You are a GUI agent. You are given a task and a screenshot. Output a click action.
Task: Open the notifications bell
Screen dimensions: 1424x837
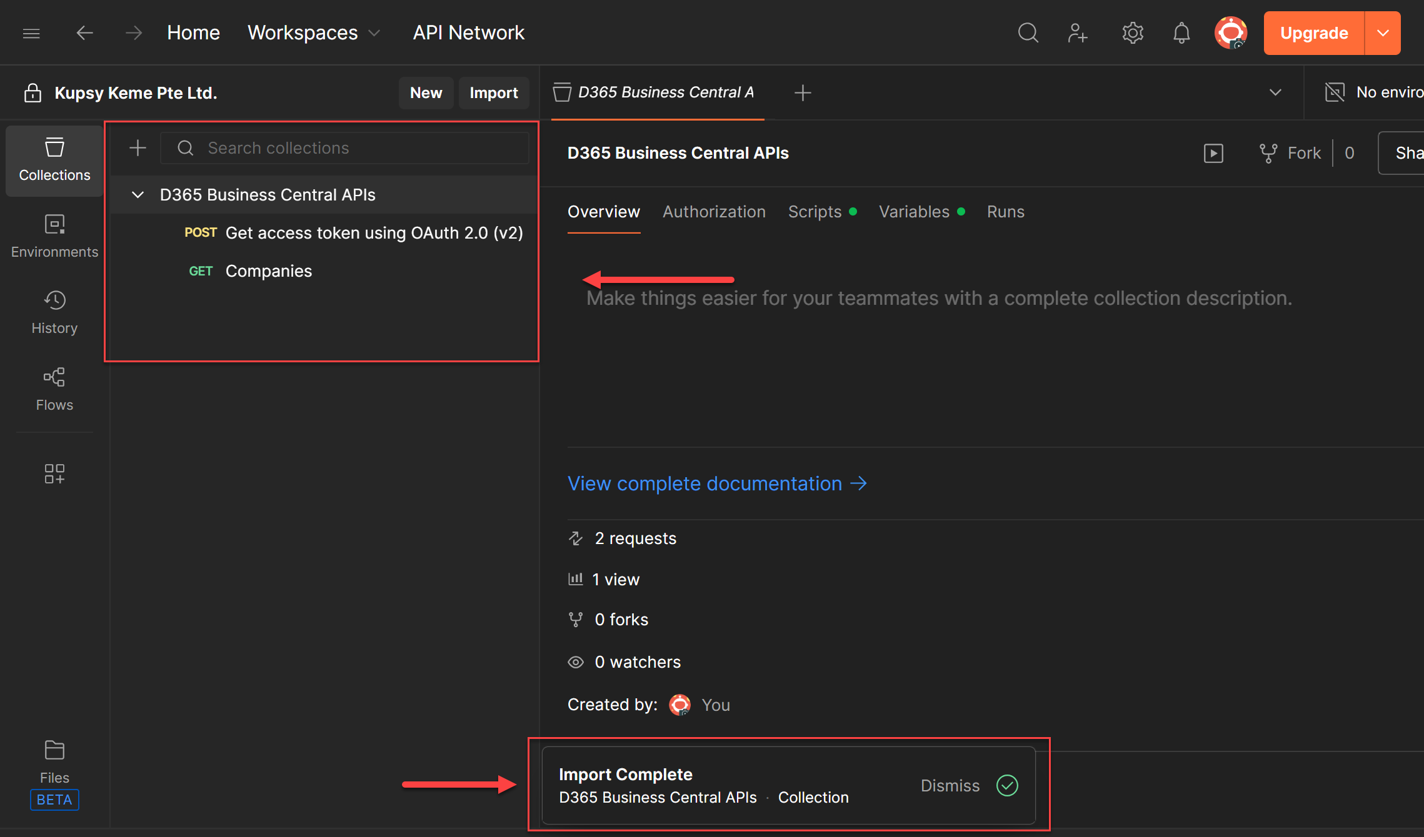[1181, 32]
